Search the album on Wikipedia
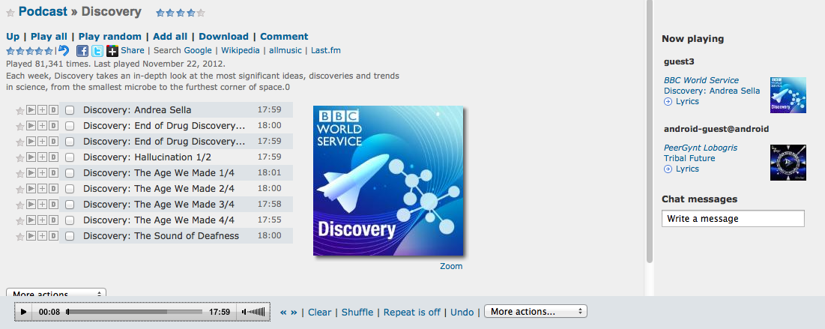Screen dimensions: 825x329 tap(241, 50)
